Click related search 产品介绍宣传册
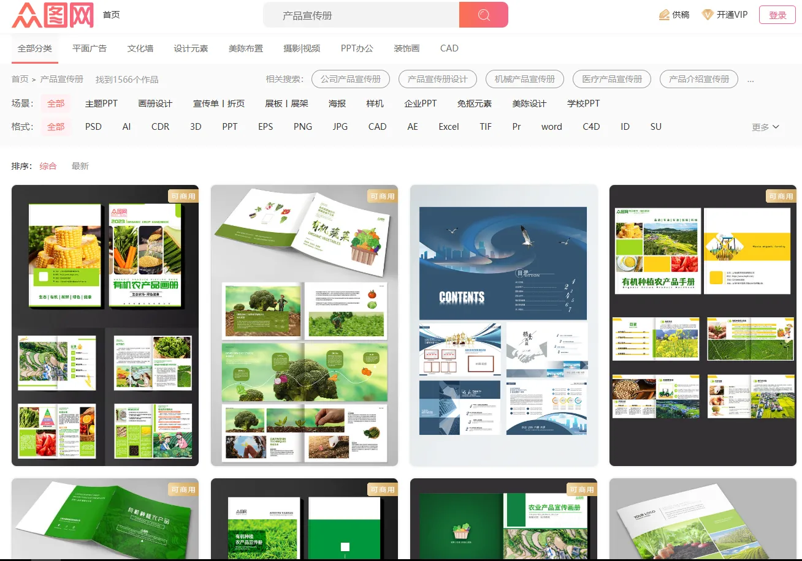The image size is (802, 561). 699,79
